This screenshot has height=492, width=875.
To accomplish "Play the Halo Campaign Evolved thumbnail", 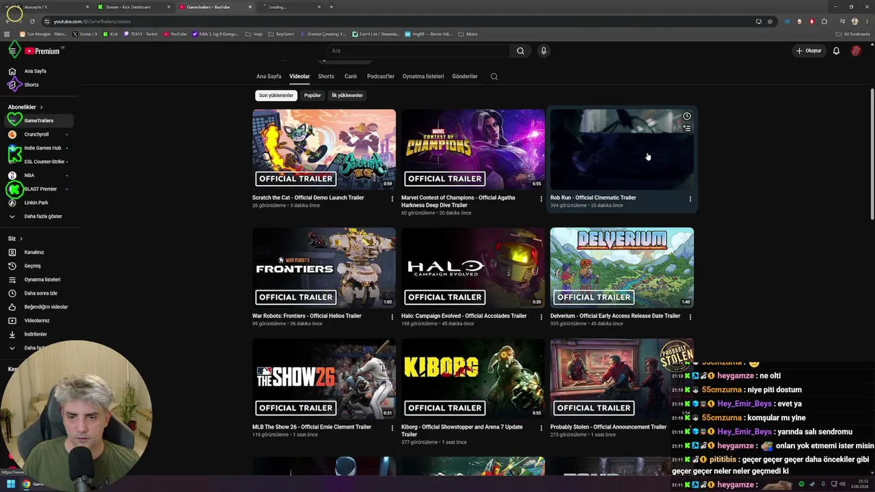I will click(x=473, y=268).
